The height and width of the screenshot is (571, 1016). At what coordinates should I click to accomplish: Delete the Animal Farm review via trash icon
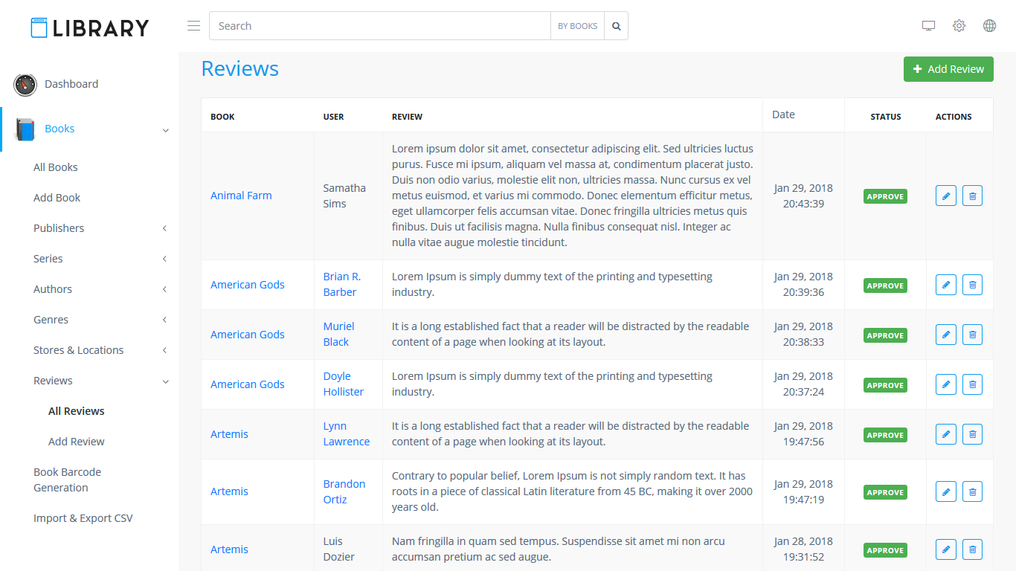972,196
